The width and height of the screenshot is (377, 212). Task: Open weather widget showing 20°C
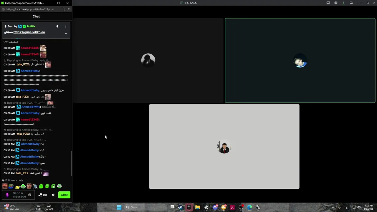(12, 207)
